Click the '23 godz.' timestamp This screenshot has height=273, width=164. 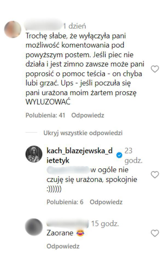point(133,156)
